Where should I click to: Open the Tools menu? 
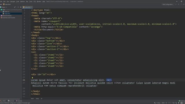pyautogui.click(x=31, y=1)
